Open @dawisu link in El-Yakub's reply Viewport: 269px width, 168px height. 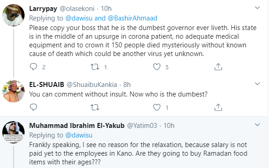point(79,135)
